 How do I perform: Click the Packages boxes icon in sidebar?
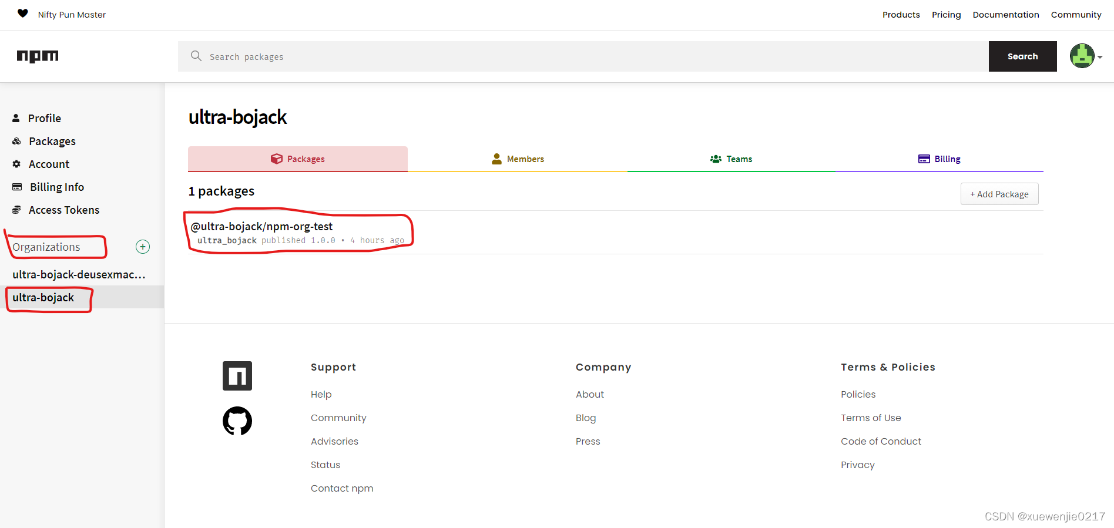tap(16, 141)
